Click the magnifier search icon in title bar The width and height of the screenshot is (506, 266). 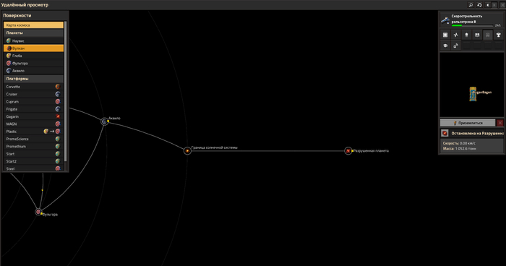471,5
